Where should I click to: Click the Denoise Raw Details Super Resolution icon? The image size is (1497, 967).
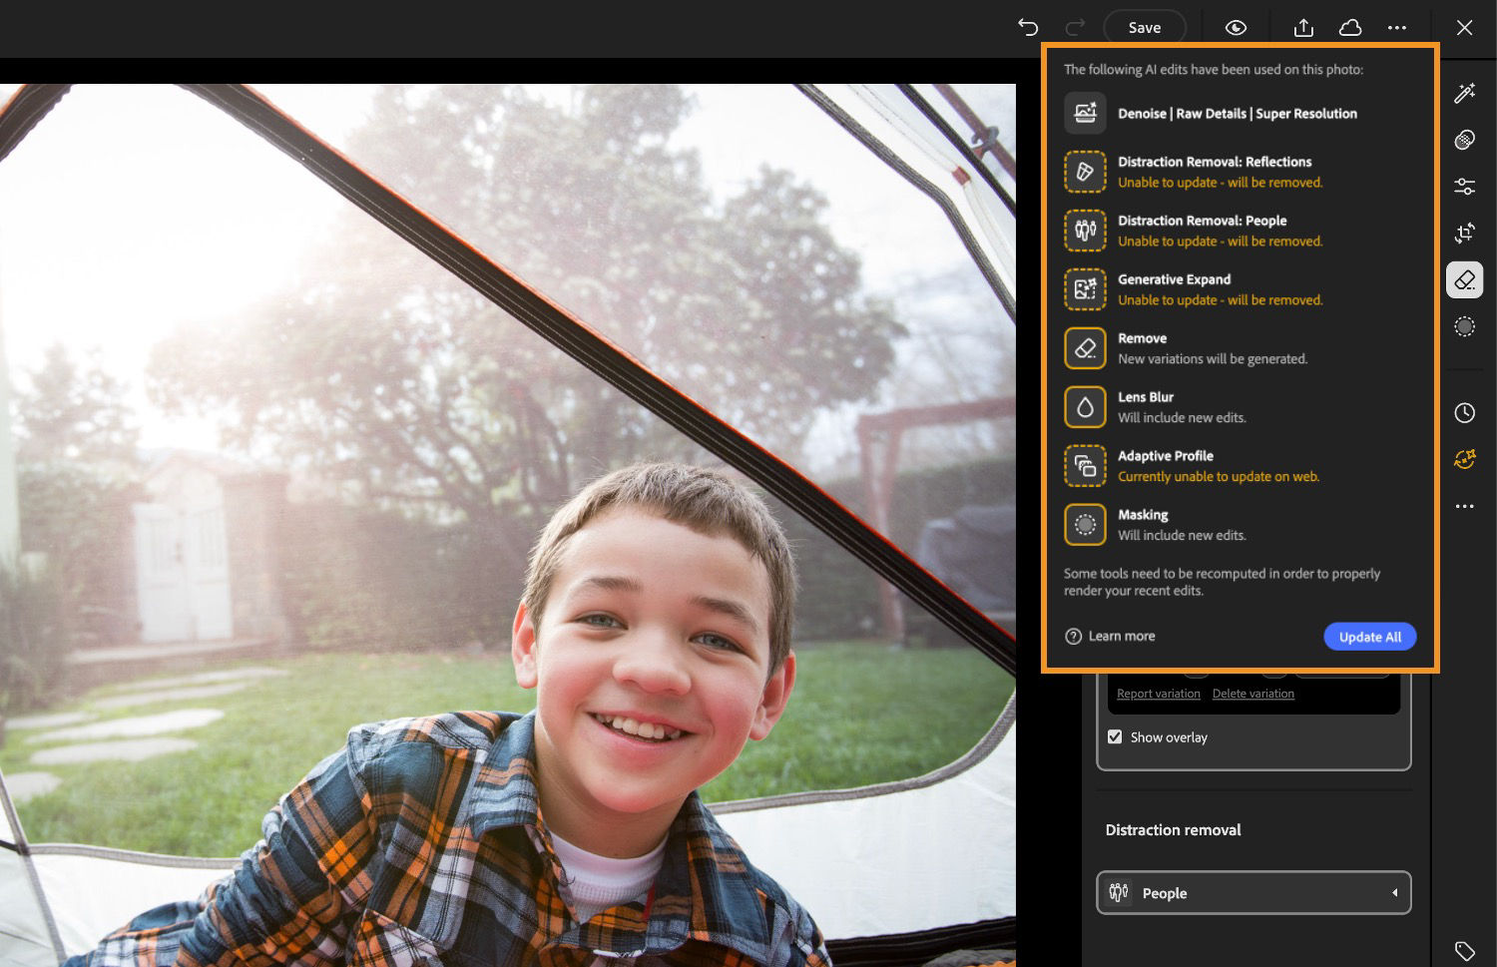click(1085, 113)
